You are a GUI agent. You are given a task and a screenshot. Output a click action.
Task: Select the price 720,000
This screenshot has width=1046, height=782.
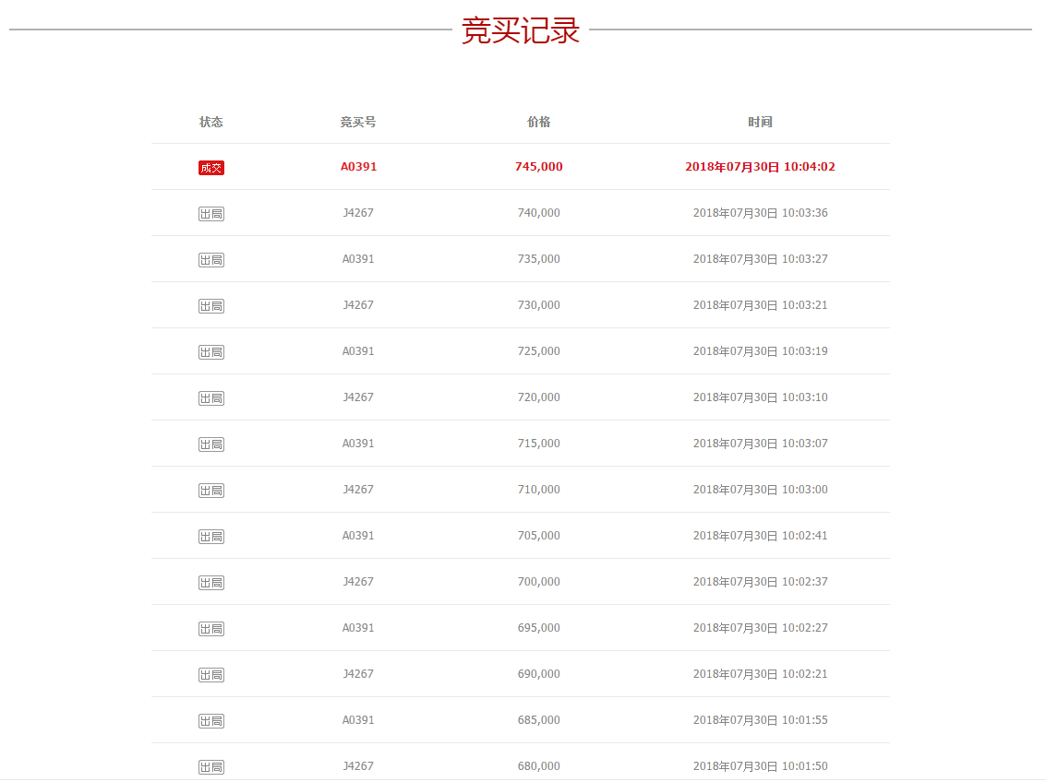point(538,397)
